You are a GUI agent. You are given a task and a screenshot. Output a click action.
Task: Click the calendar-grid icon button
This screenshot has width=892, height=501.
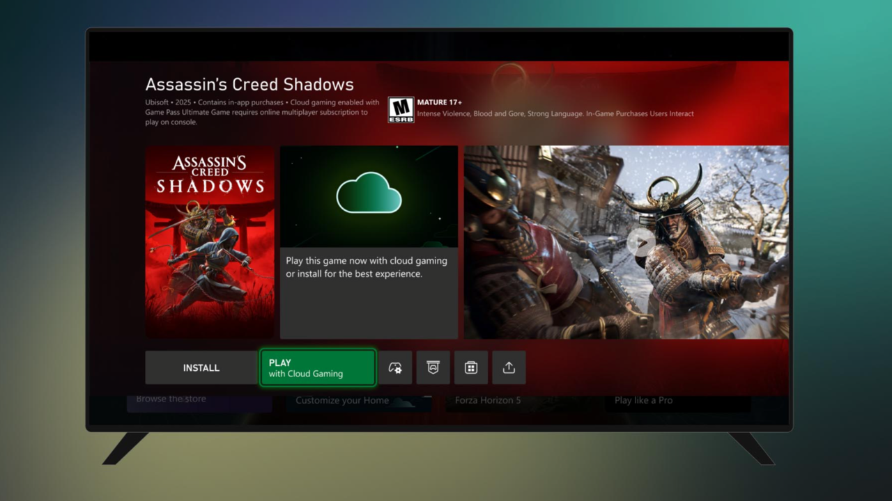pos(471,367)
